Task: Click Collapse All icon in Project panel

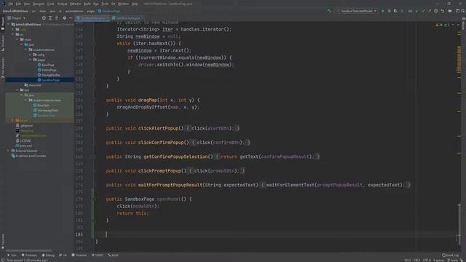Action: (x=57, y=18)
